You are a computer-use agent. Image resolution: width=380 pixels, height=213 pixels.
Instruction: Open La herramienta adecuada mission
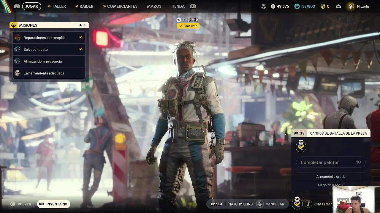tap(49, 73)
